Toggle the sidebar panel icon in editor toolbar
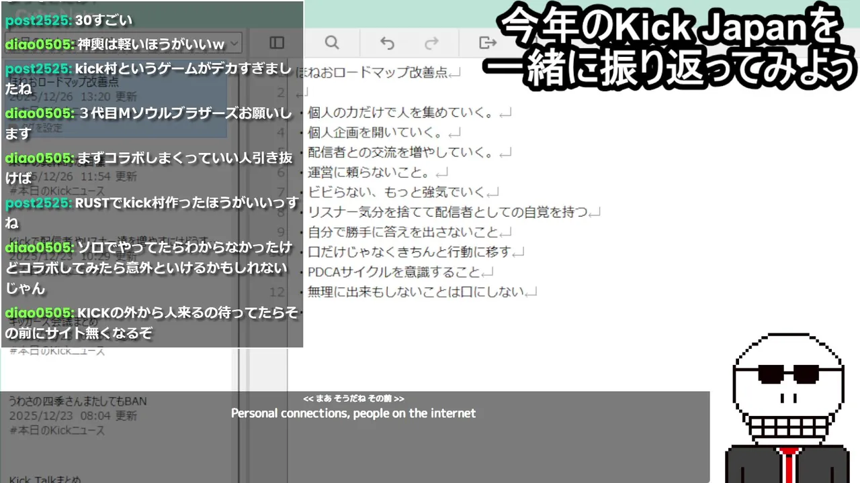 point(277,43)
